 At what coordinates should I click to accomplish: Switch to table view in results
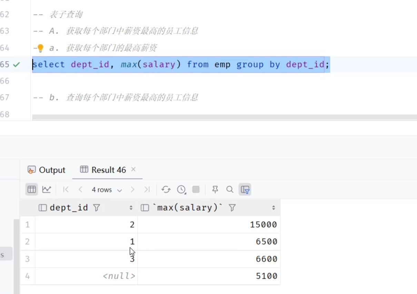click(x=32, y=189)
